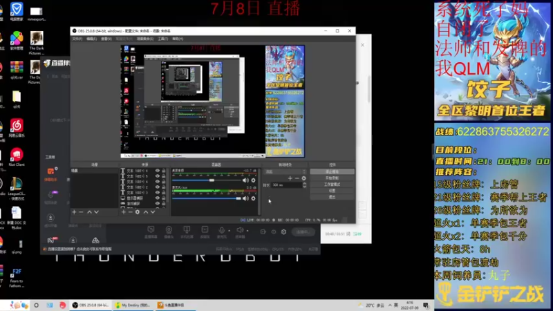This screenshot has width=553, height=311.
Task: Open the 场景集合 menu in OBS
Action: (145, 39)
